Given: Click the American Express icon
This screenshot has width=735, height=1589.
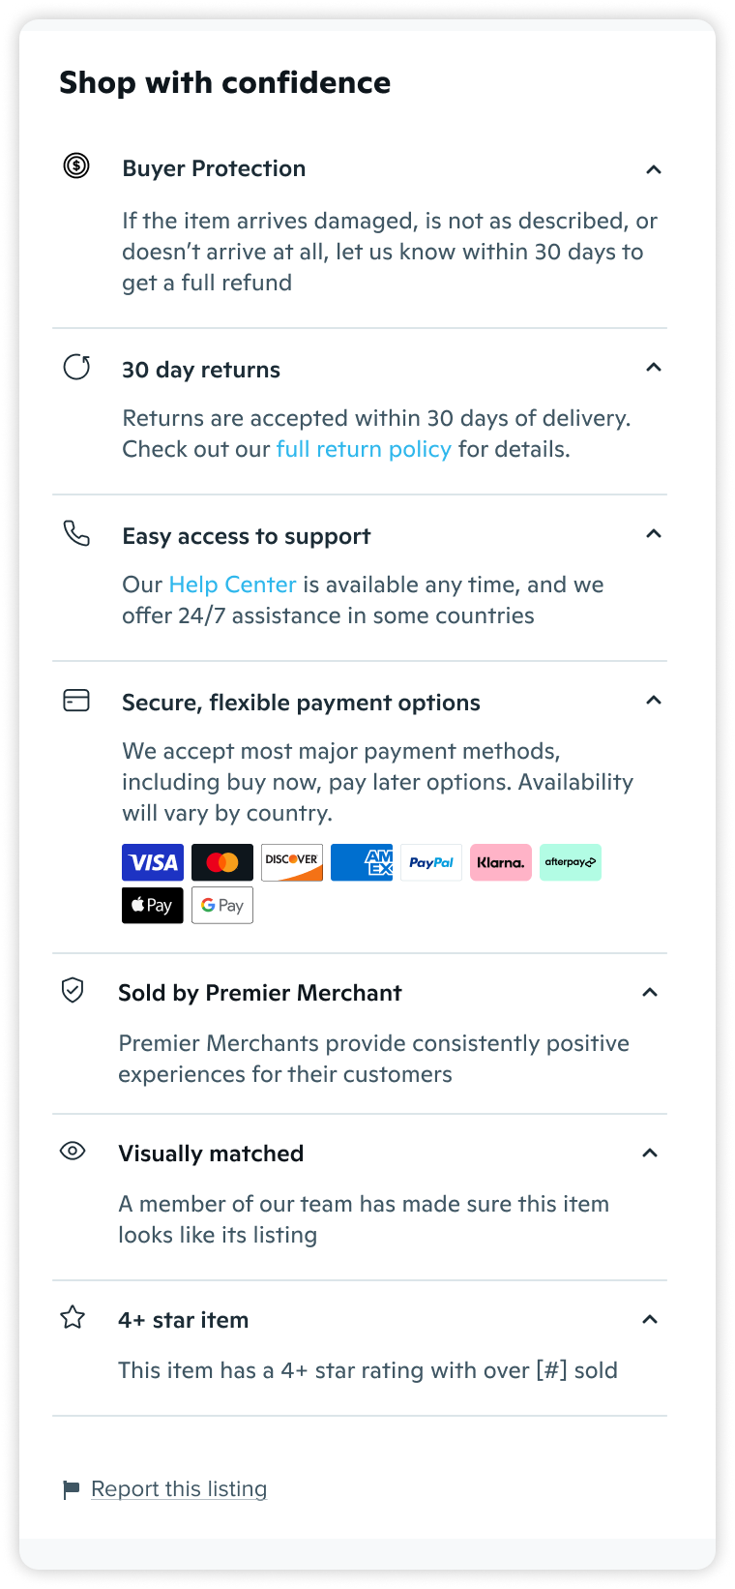Looking at the screenshot, I should pos(362,862).
